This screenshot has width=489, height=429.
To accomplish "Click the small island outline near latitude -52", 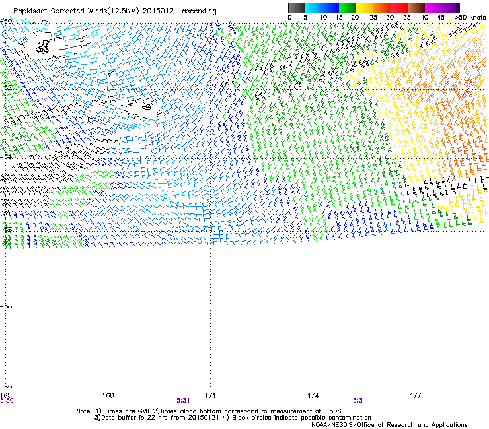I will pyautogui.click(x=147, y=107).
